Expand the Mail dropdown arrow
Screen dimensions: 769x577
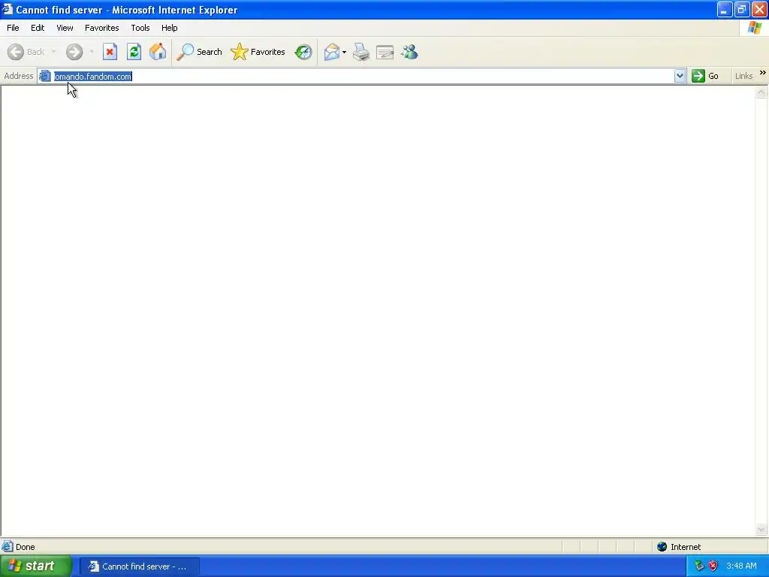click(x=344, y=52)
